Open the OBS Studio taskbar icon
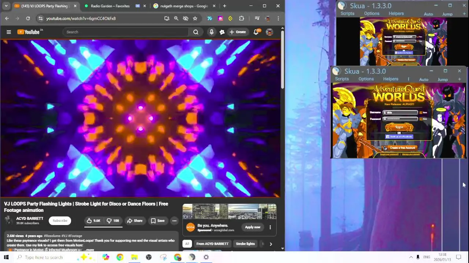The width and height of the screenshot is (469, 263). point(149,257)
